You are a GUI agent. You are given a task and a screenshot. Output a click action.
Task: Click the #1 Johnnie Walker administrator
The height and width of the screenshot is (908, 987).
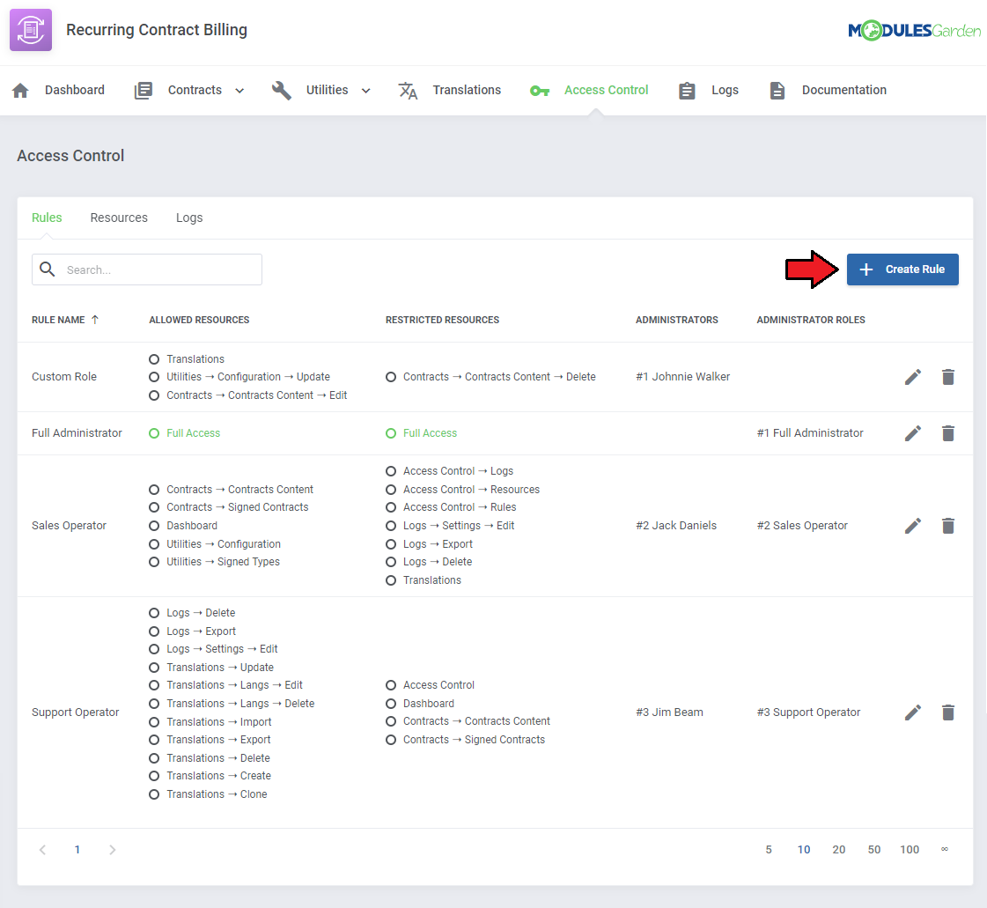(682, 377)
